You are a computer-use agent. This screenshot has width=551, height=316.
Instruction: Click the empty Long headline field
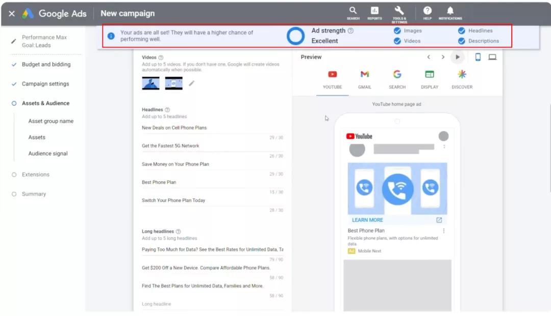pos(212,304)
